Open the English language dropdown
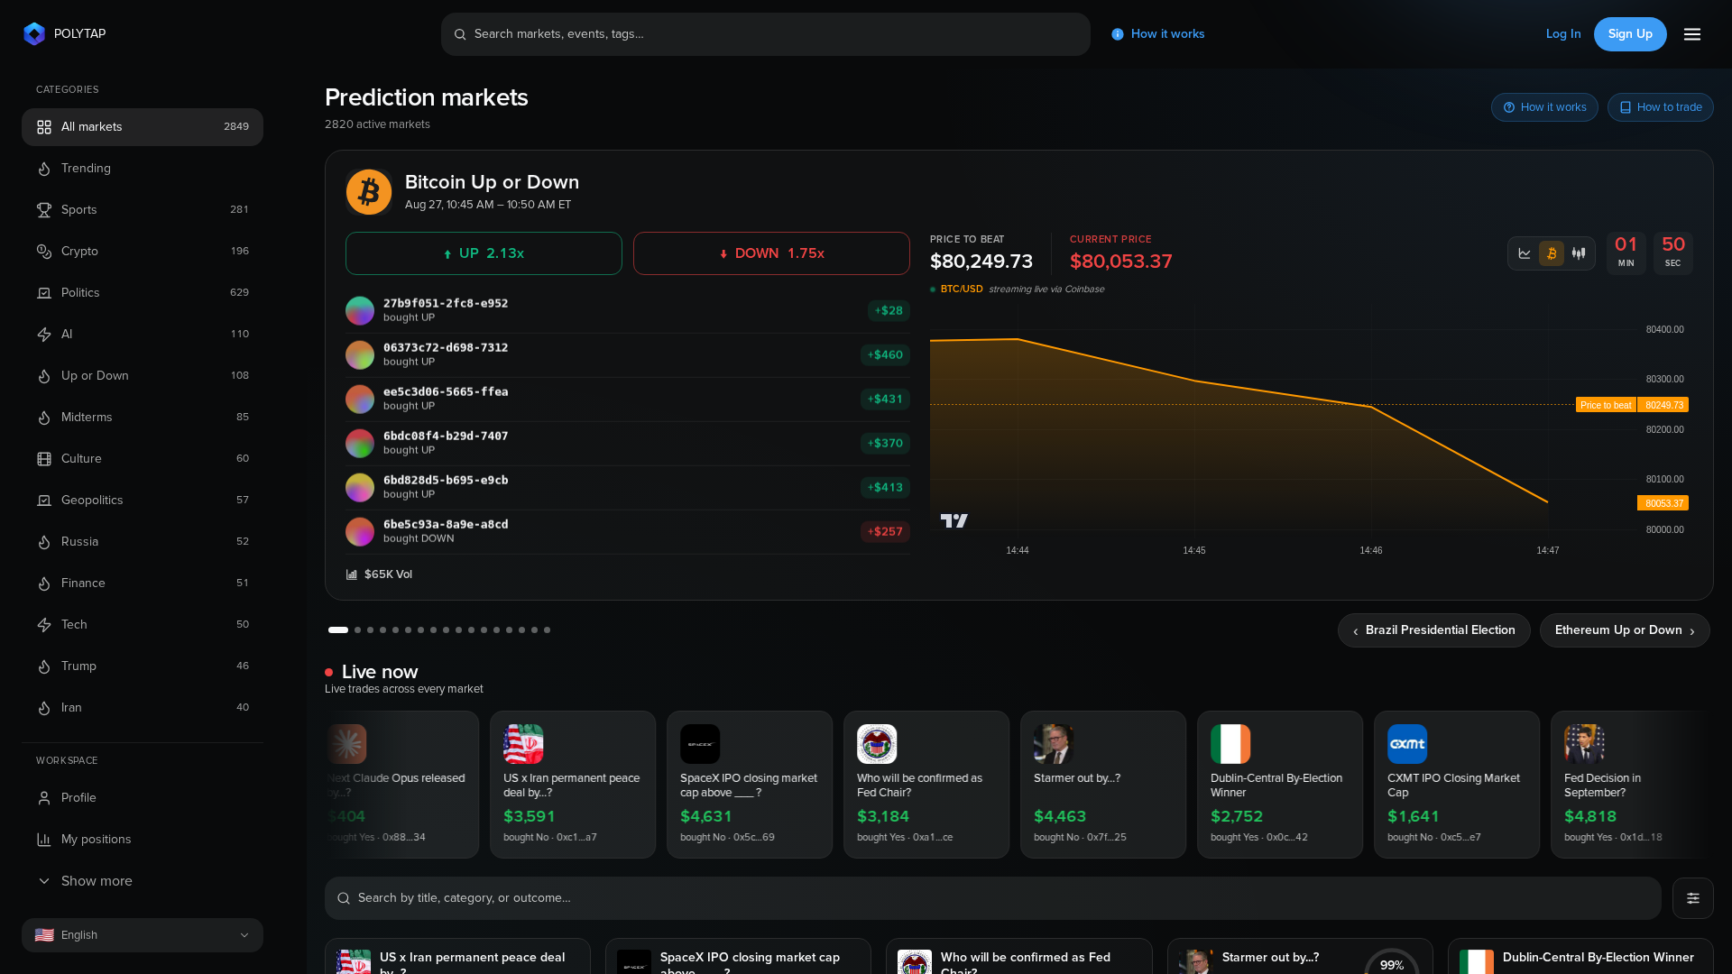Viewport: 1732px width, 974px height. coord(143,935)
